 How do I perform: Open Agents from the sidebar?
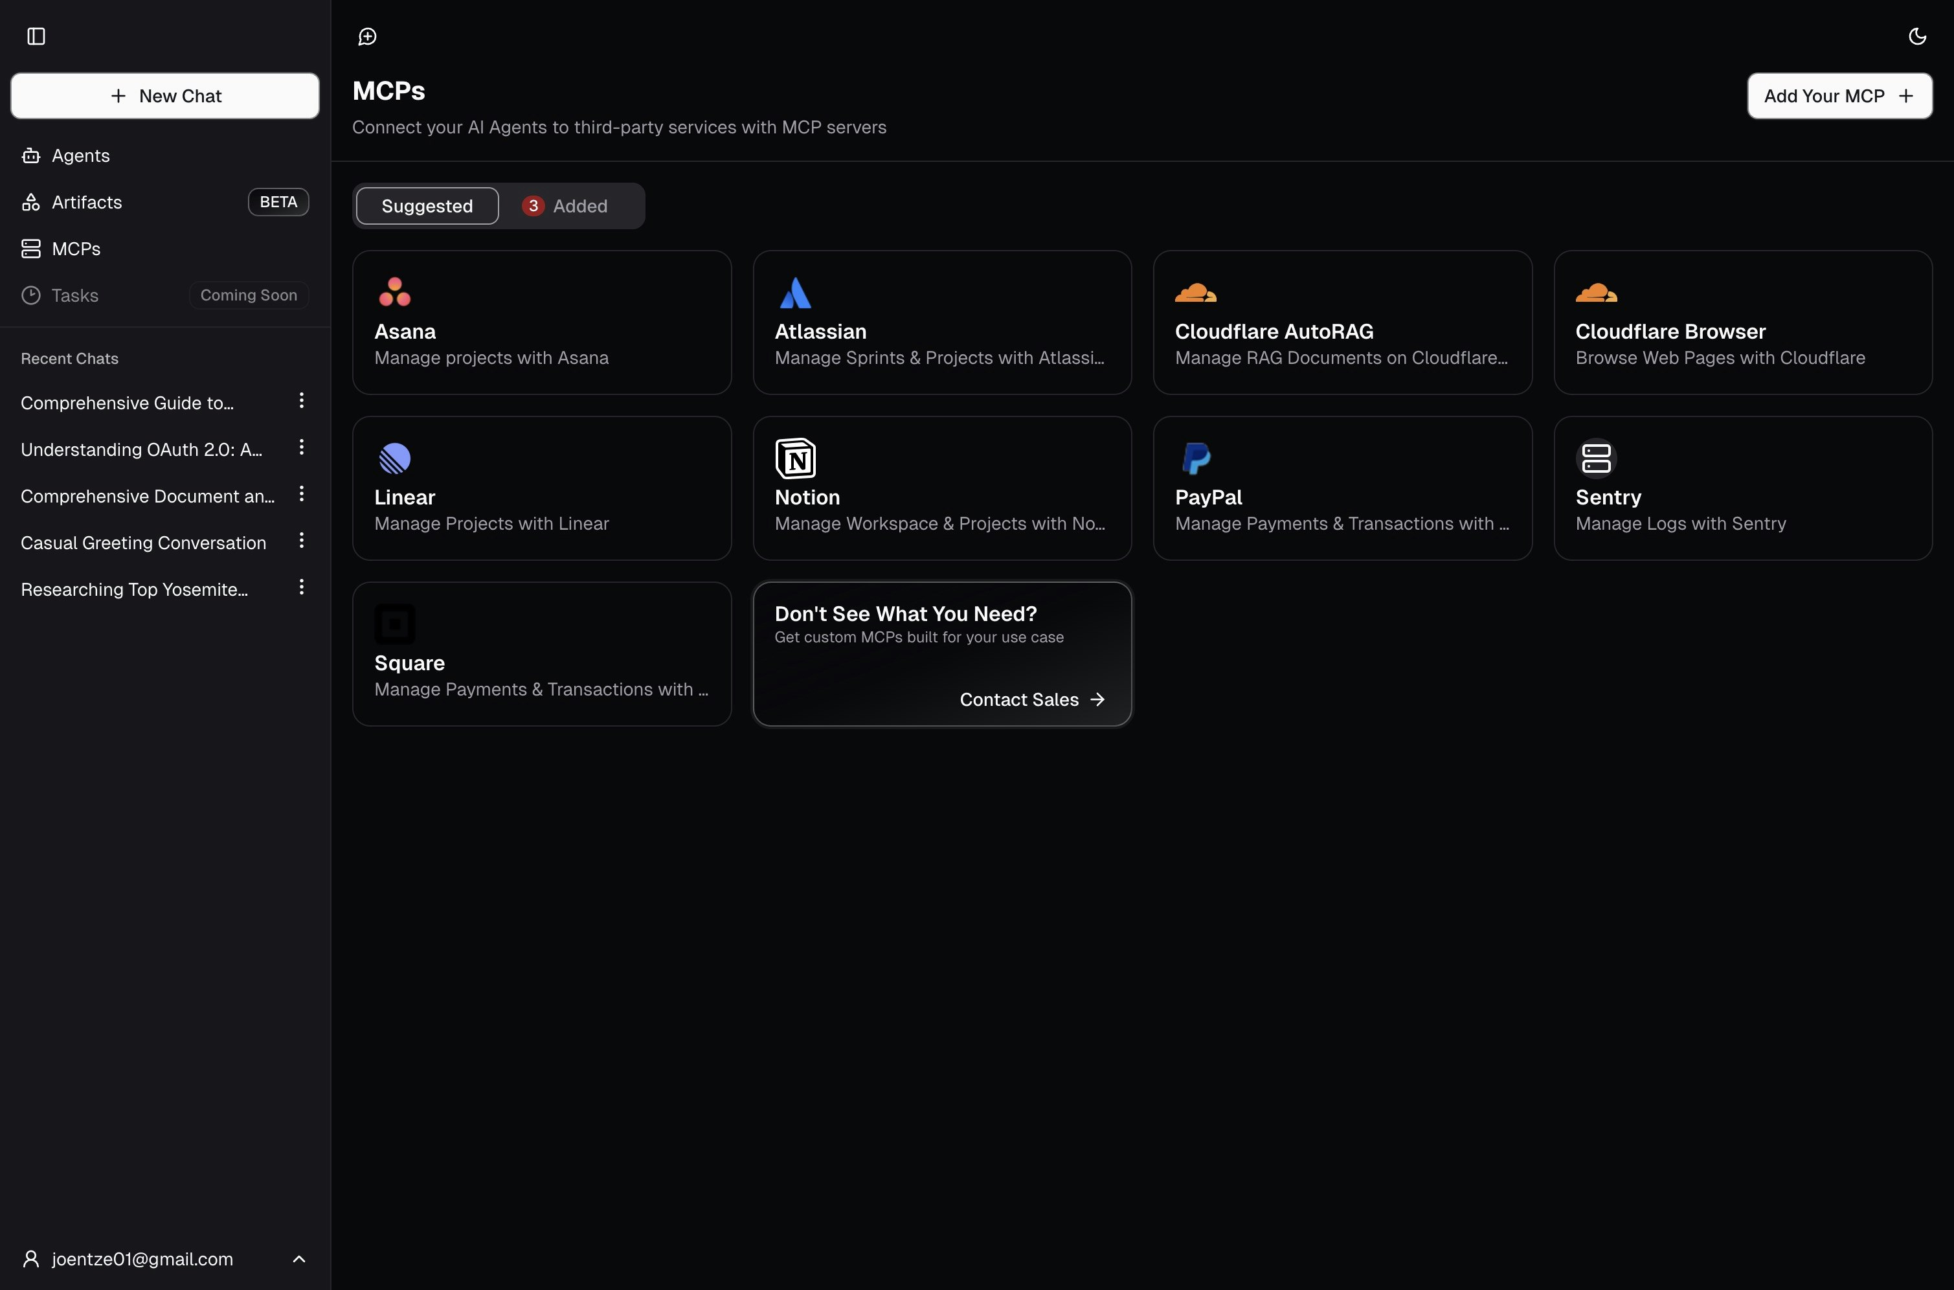click(164, 155)
